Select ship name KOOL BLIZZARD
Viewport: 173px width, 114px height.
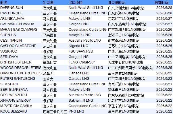[x=14, y=111]
